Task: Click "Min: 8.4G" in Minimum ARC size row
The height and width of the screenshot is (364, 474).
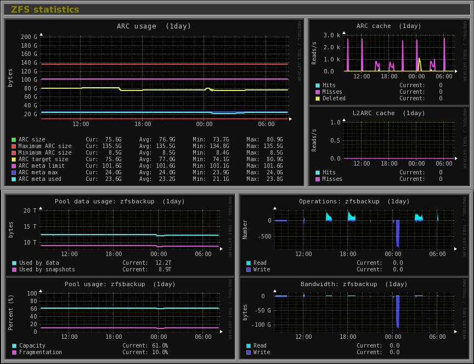Action: point(211,153)
